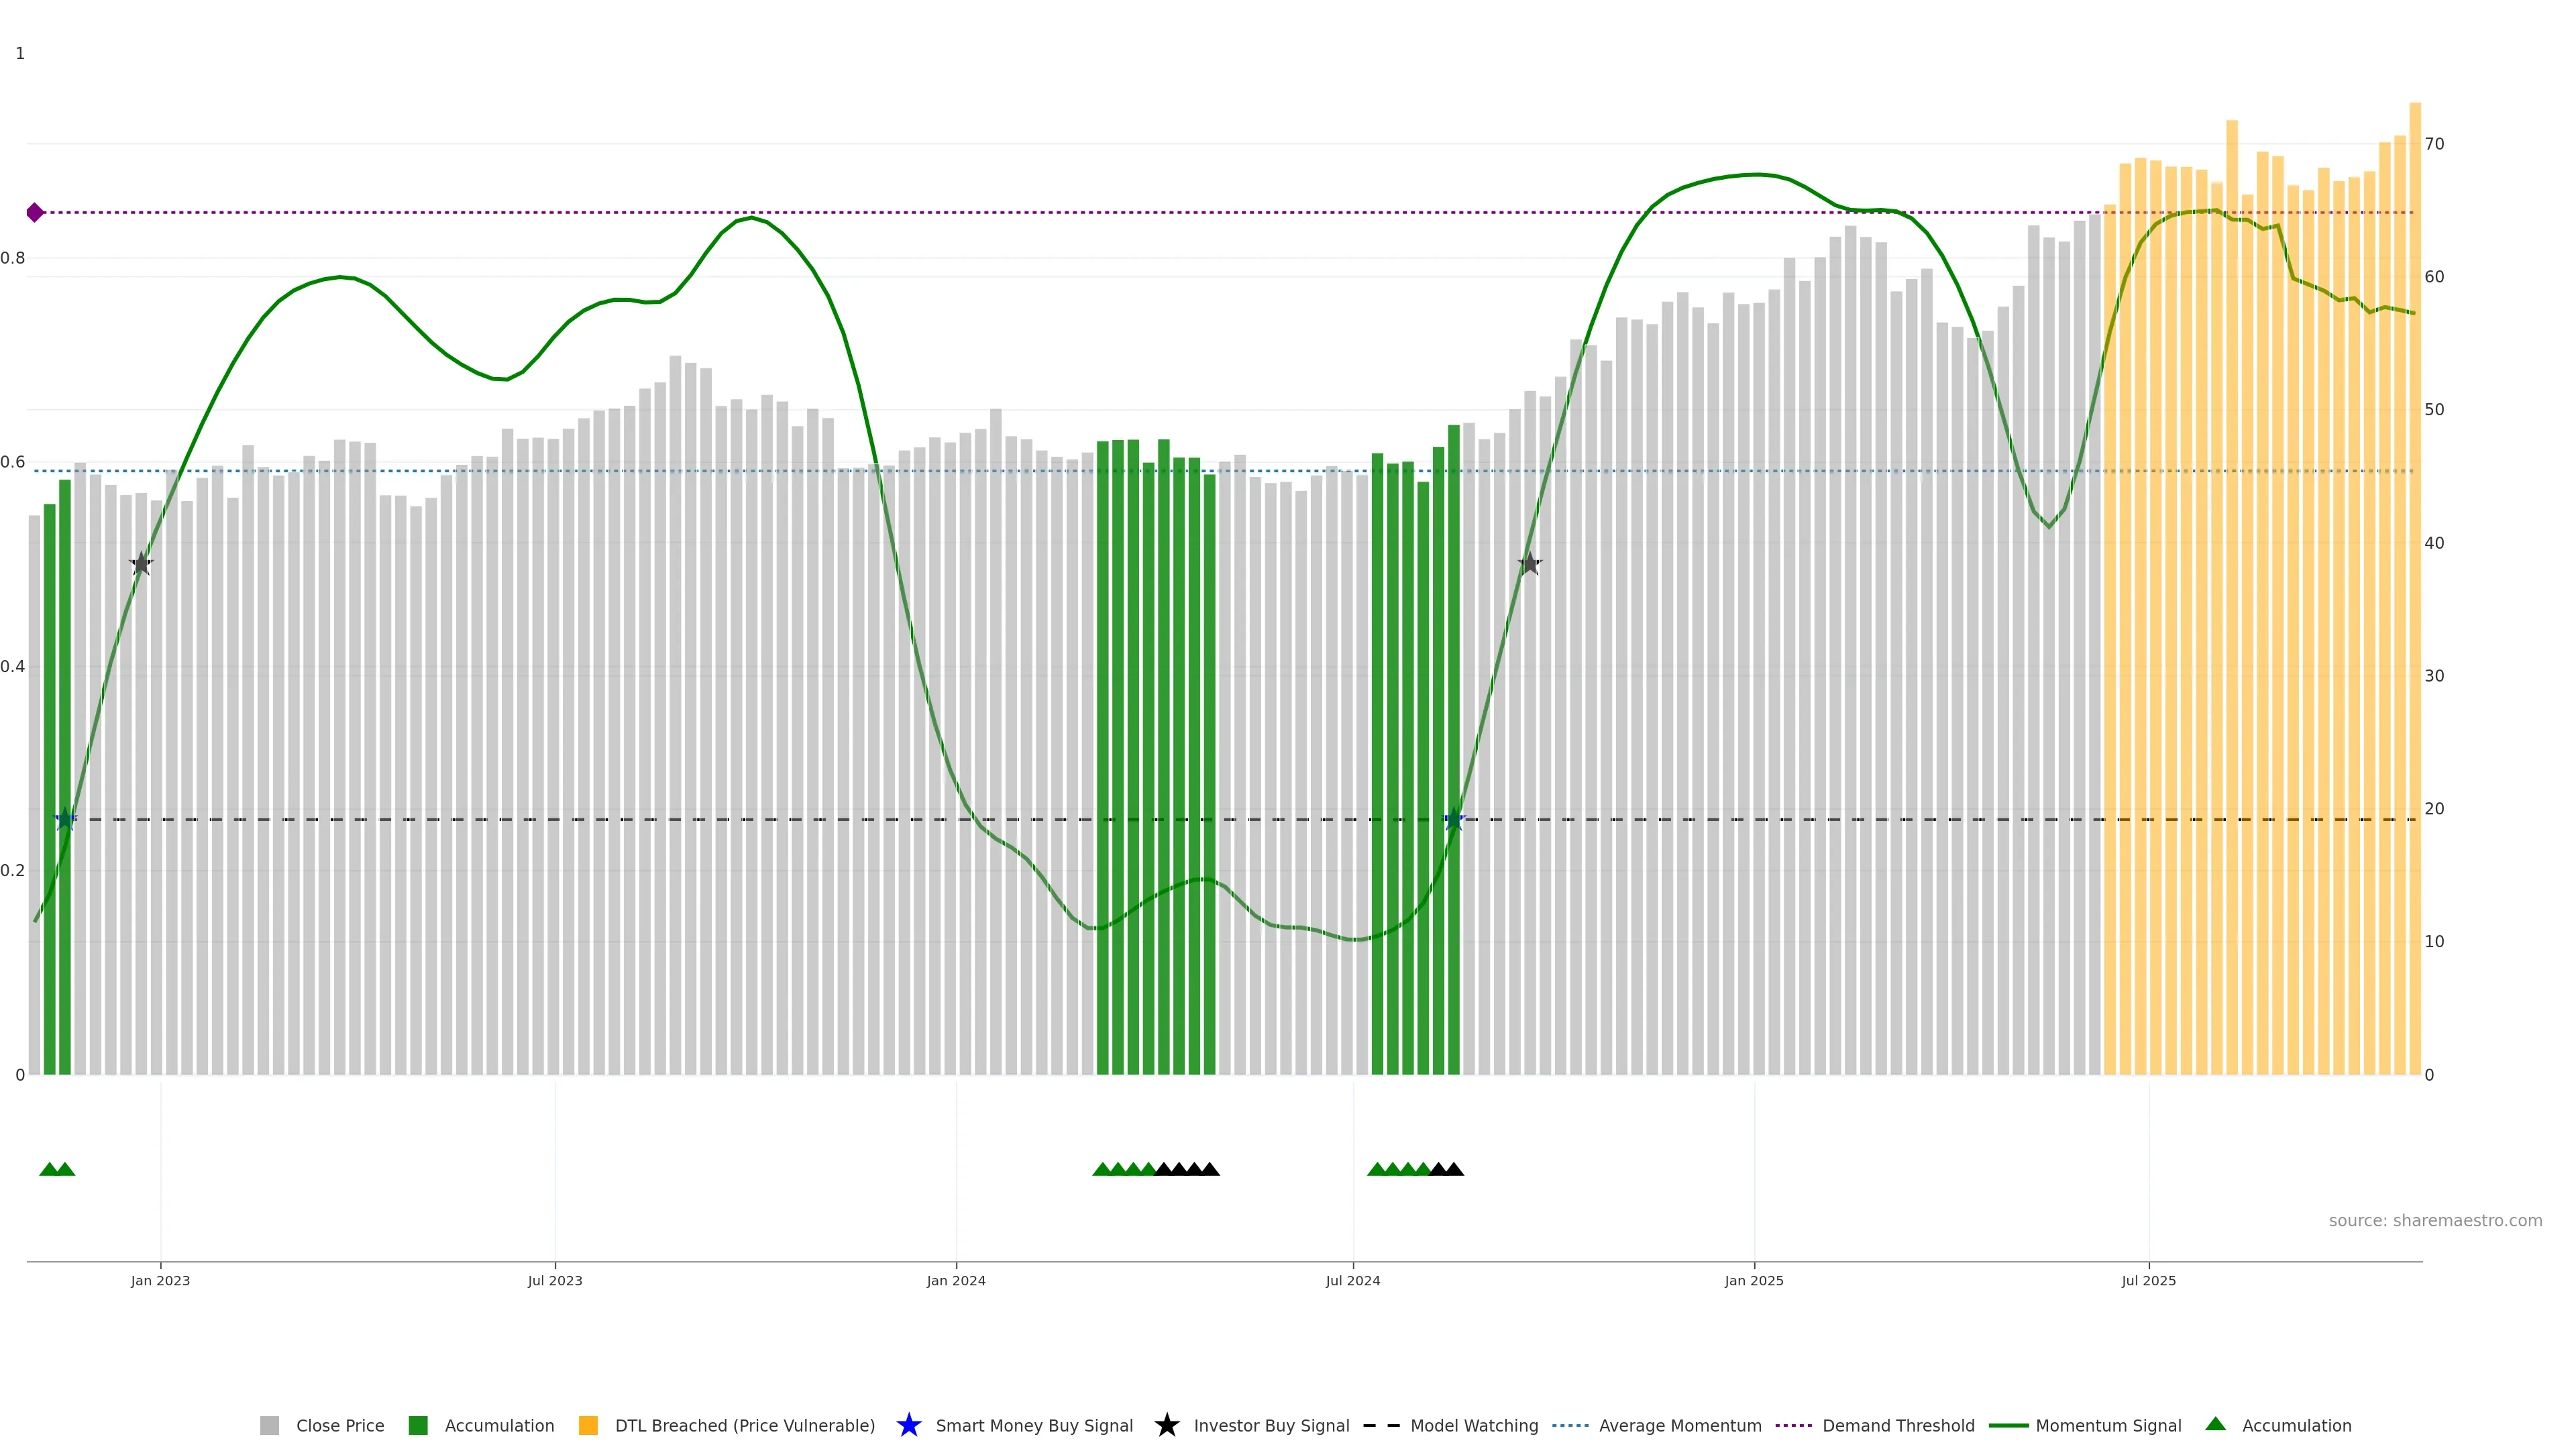Click the Jan 2025 x-axis label
Screen dimensions: 2576x1449
(1753, 1280)
